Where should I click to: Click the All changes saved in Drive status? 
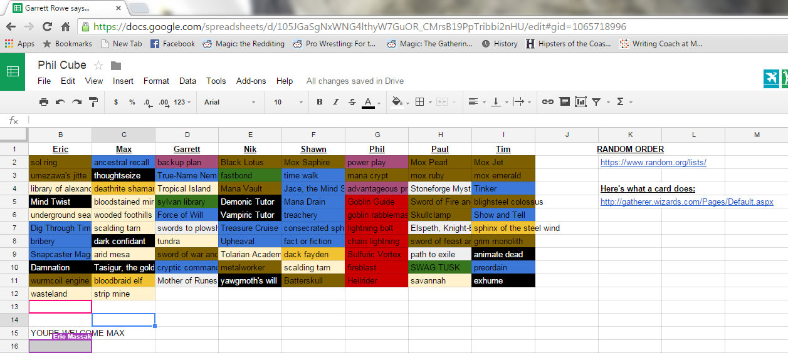point(355,81)
